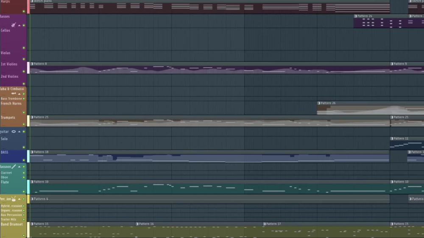Click the trumpet icon in Tuba & Cimbassi group
The width and height of the screenshot is (424, 238).
(14, 93)
